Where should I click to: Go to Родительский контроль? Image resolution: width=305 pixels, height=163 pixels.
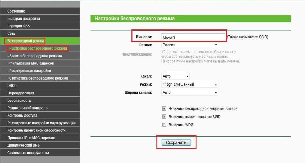click(x=27, y=108)
